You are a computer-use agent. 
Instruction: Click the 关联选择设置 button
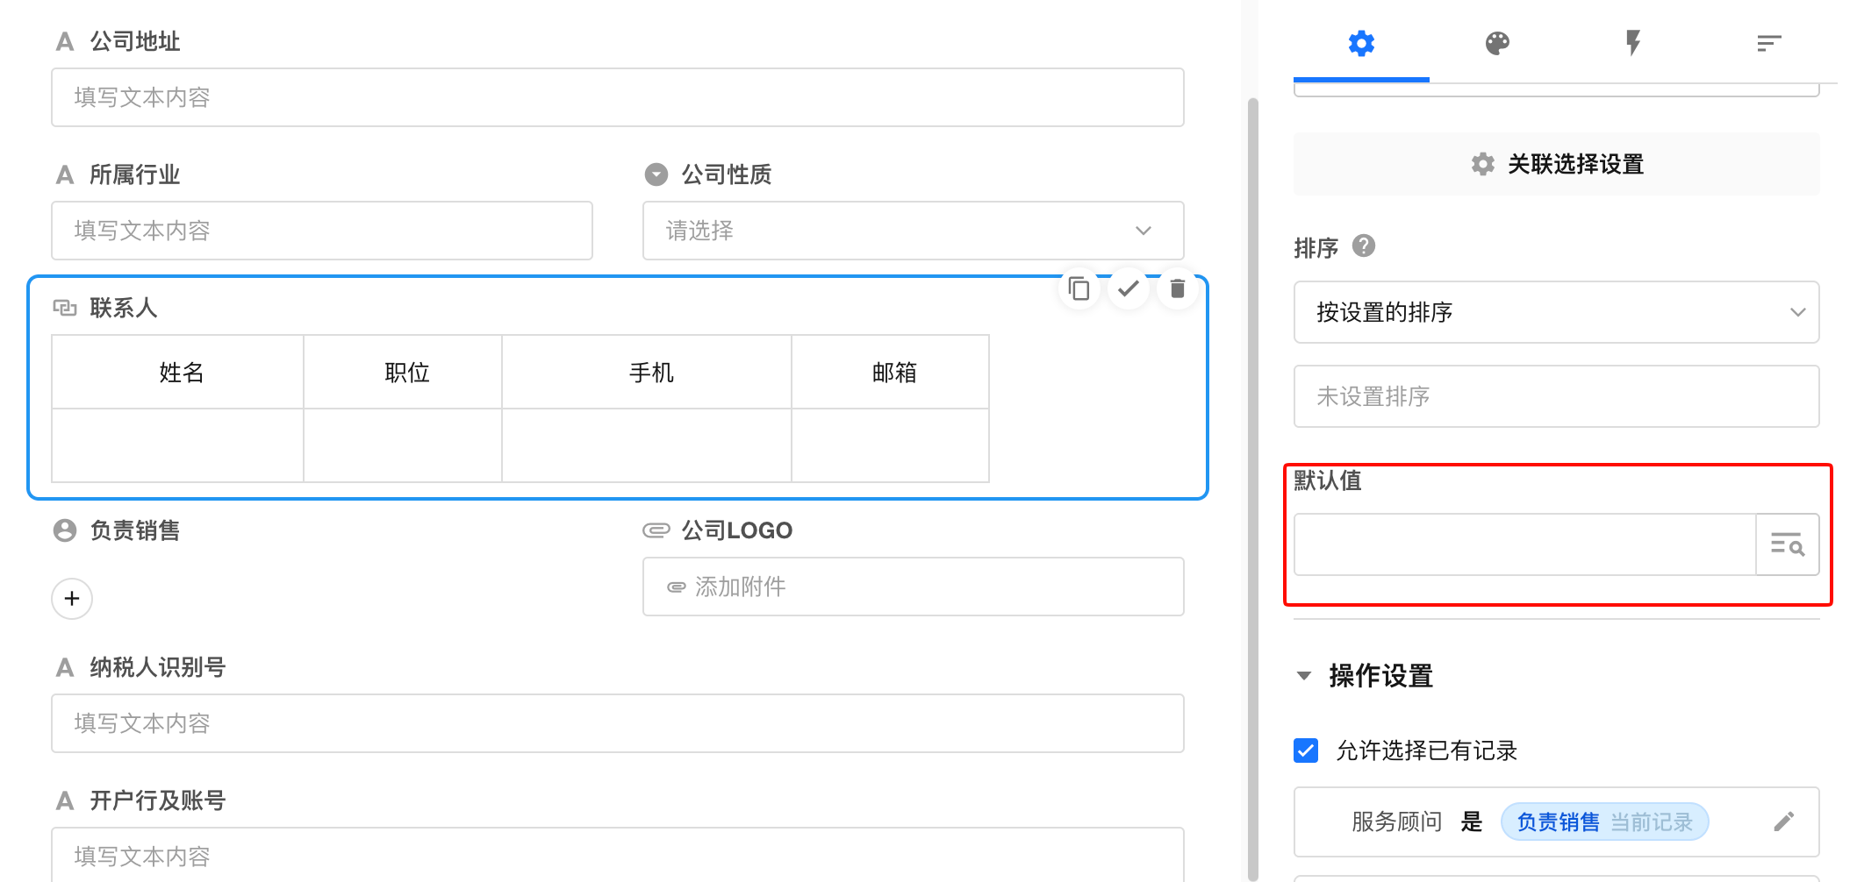tap(1556, 164)
